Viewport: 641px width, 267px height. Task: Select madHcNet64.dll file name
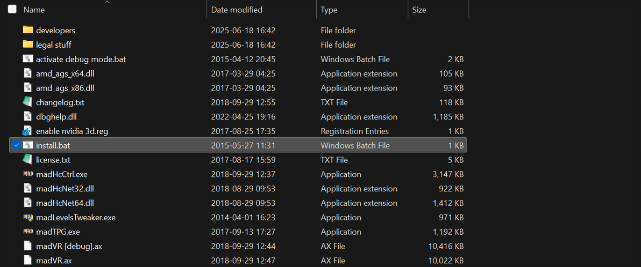pyautogui.click(x=66, y=203)
